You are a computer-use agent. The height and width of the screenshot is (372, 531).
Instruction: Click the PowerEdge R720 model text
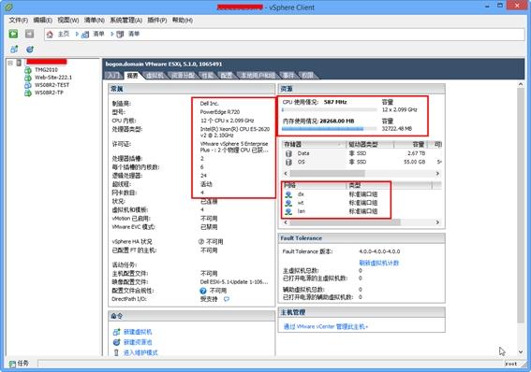click(x=220, y=112)
